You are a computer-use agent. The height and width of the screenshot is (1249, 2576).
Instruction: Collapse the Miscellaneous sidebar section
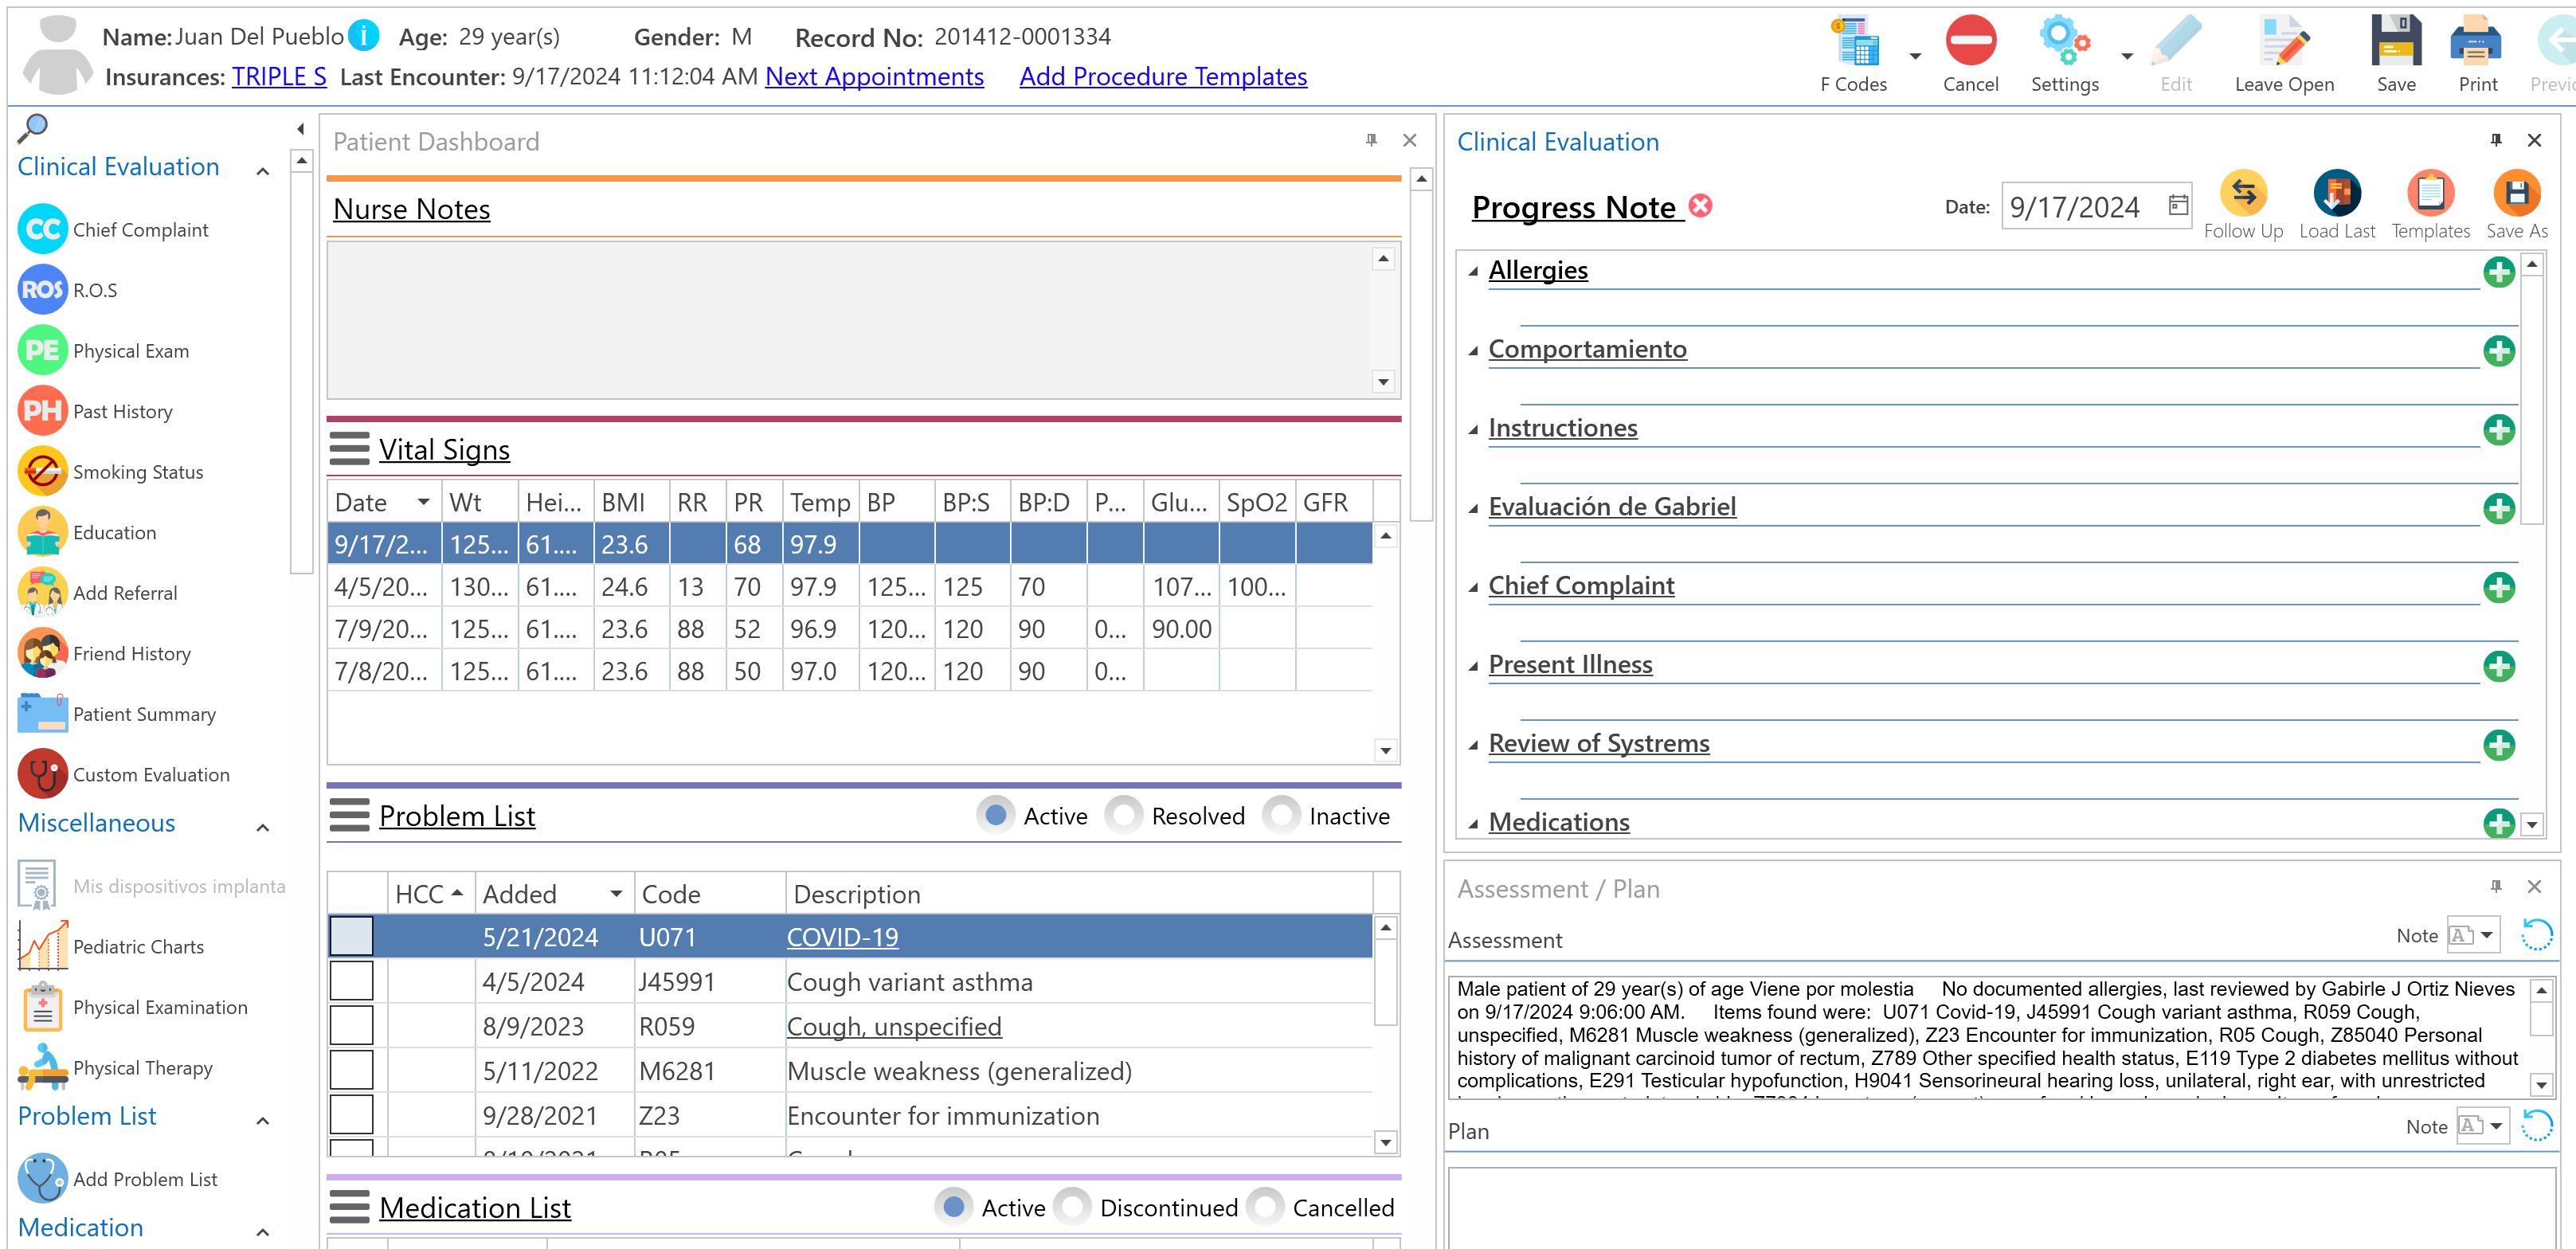point(263,827)
